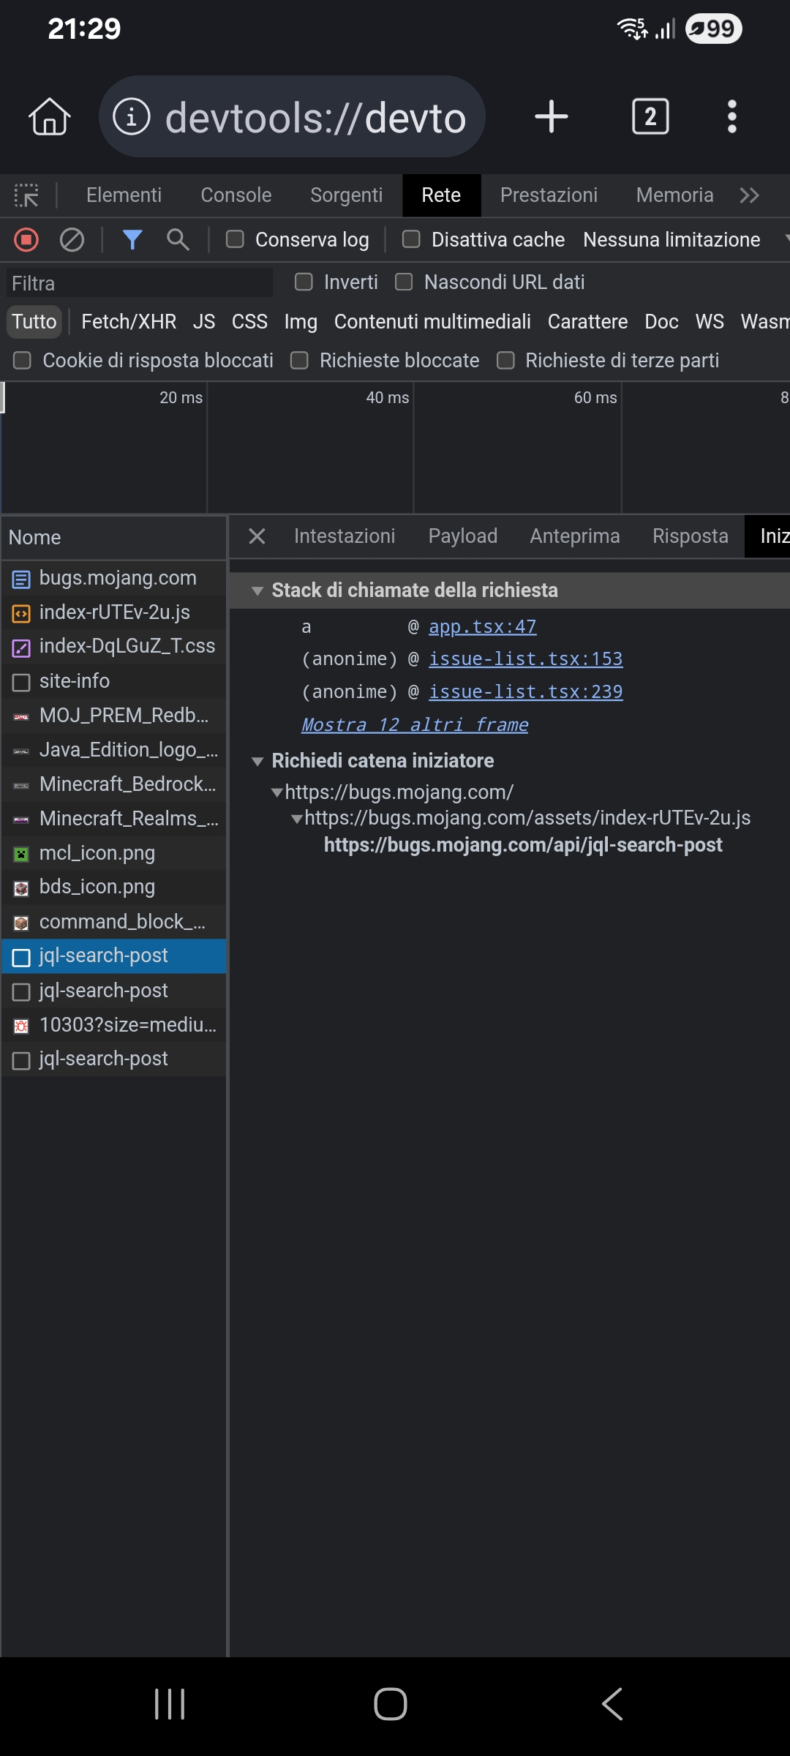Click the Filtra input field
The image size is (790, 1756).
tap(139, 283)
